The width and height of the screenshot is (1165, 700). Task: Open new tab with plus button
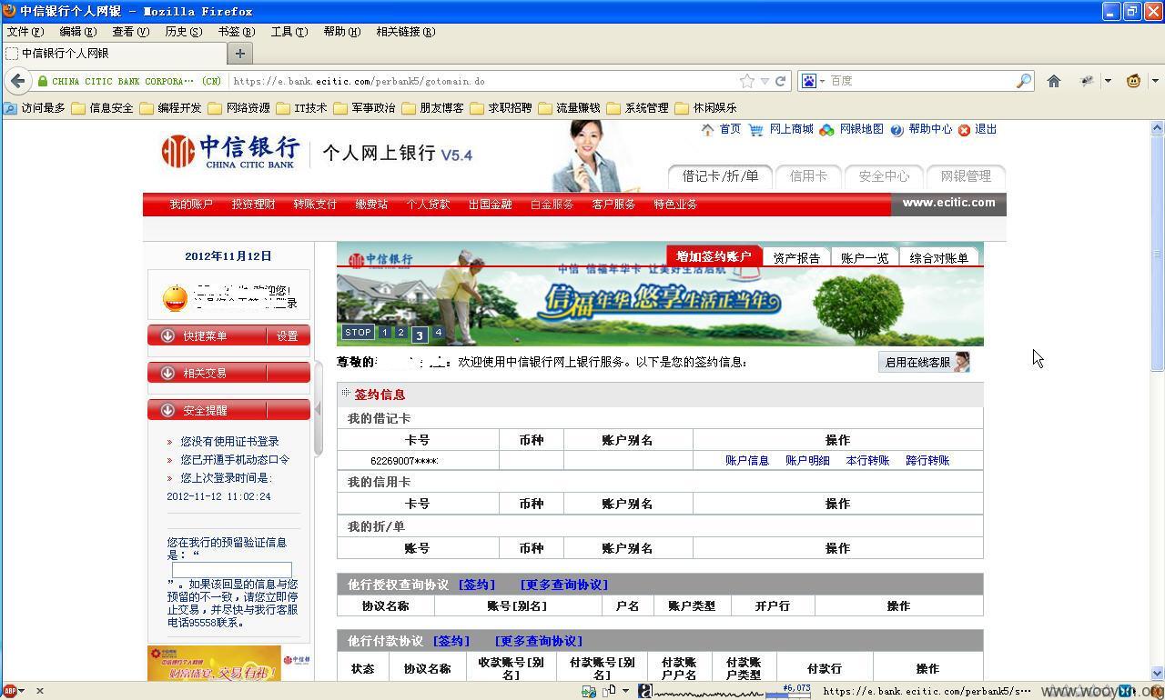(240, 53)
